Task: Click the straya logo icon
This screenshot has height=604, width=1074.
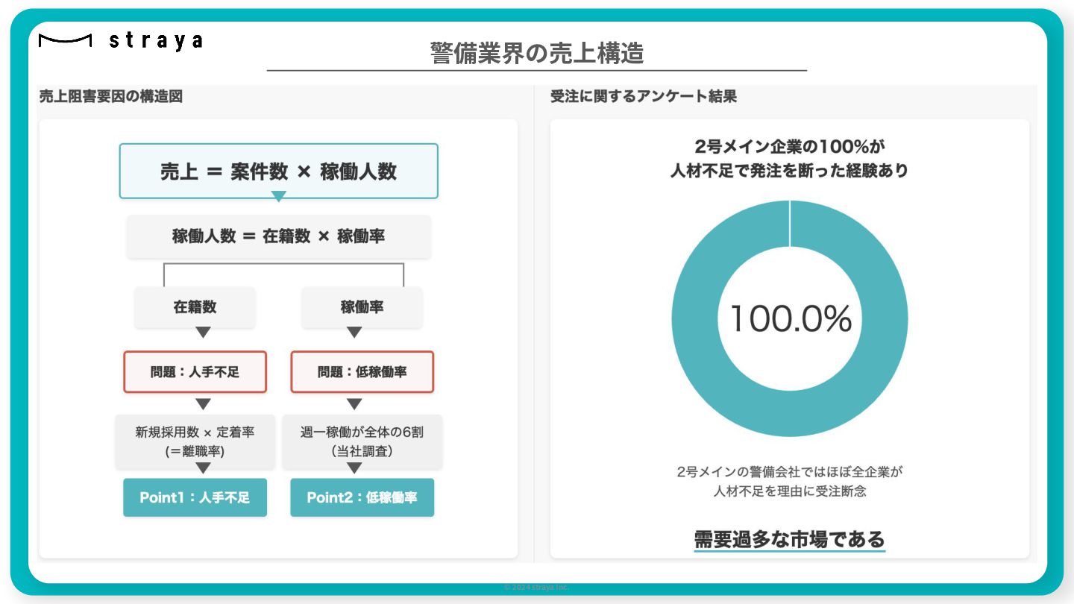Action: coord(65,41)
